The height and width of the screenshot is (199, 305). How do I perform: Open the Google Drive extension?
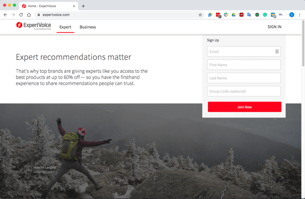point(234,15)
